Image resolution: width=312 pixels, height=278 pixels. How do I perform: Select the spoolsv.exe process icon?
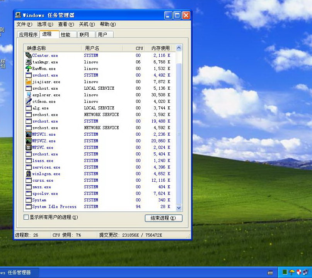[x=29, y=193]
